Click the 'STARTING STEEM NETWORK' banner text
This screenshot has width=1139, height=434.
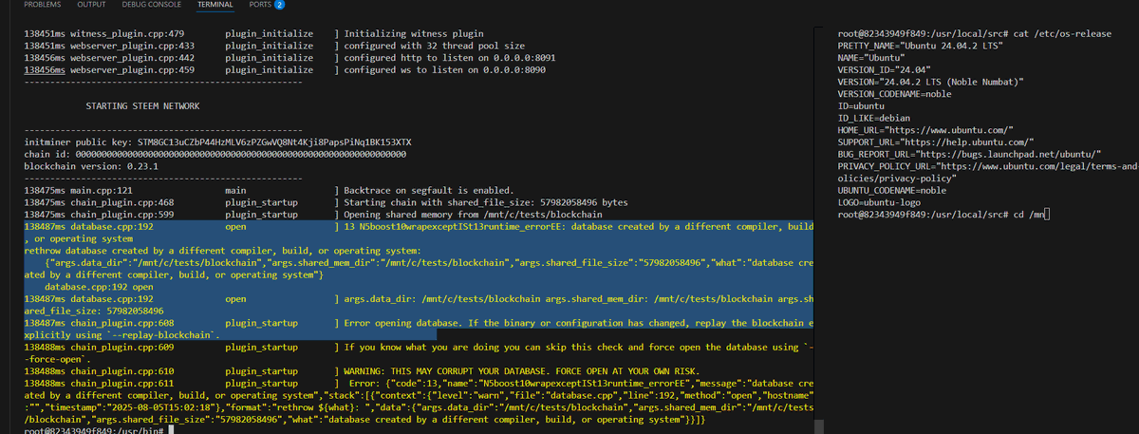coord(141,106)
